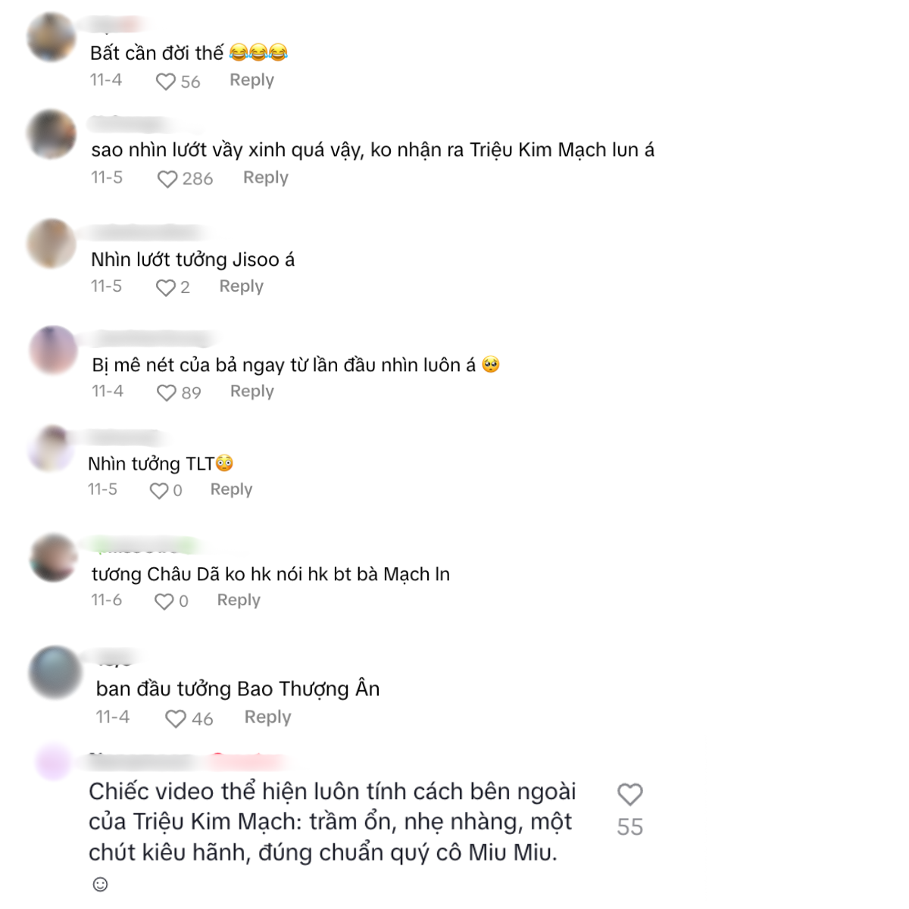Open avatar of the first commenter
The height and width of the screenshot is (909, 909).
click(x=52, y=36)
